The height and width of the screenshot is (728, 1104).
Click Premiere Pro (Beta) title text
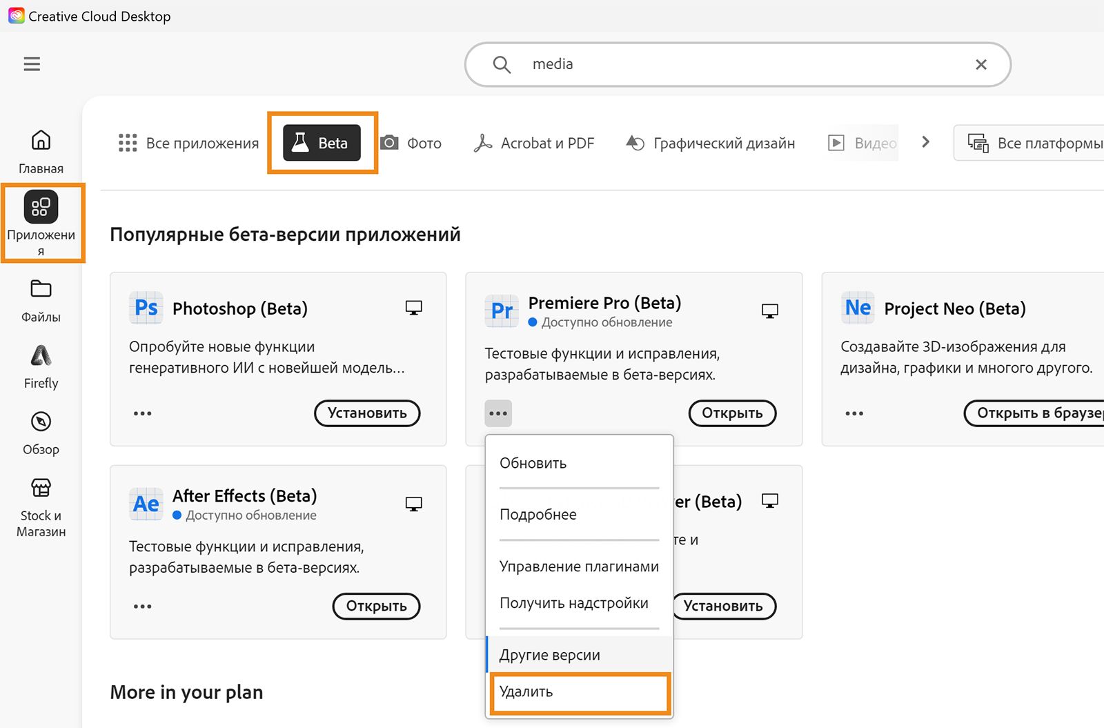pos(604,303)
